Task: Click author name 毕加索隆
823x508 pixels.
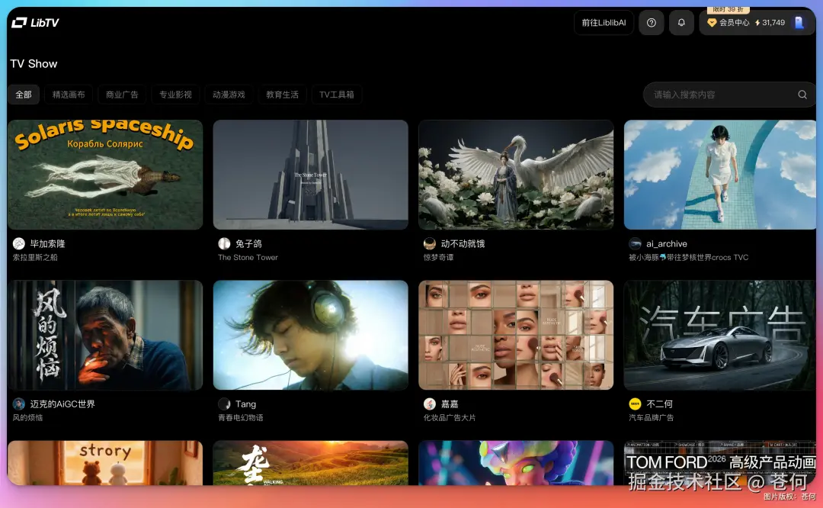Action: [x=48, y=244]
